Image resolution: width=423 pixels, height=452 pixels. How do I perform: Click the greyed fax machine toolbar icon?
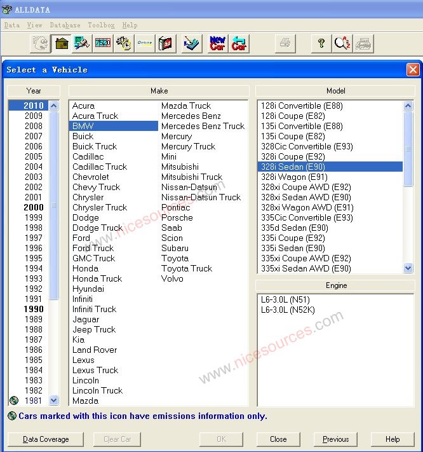tap(363, 43)
